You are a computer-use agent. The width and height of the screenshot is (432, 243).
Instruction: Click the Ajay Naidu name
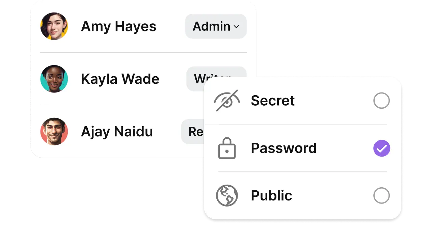(x=117, y=132)
